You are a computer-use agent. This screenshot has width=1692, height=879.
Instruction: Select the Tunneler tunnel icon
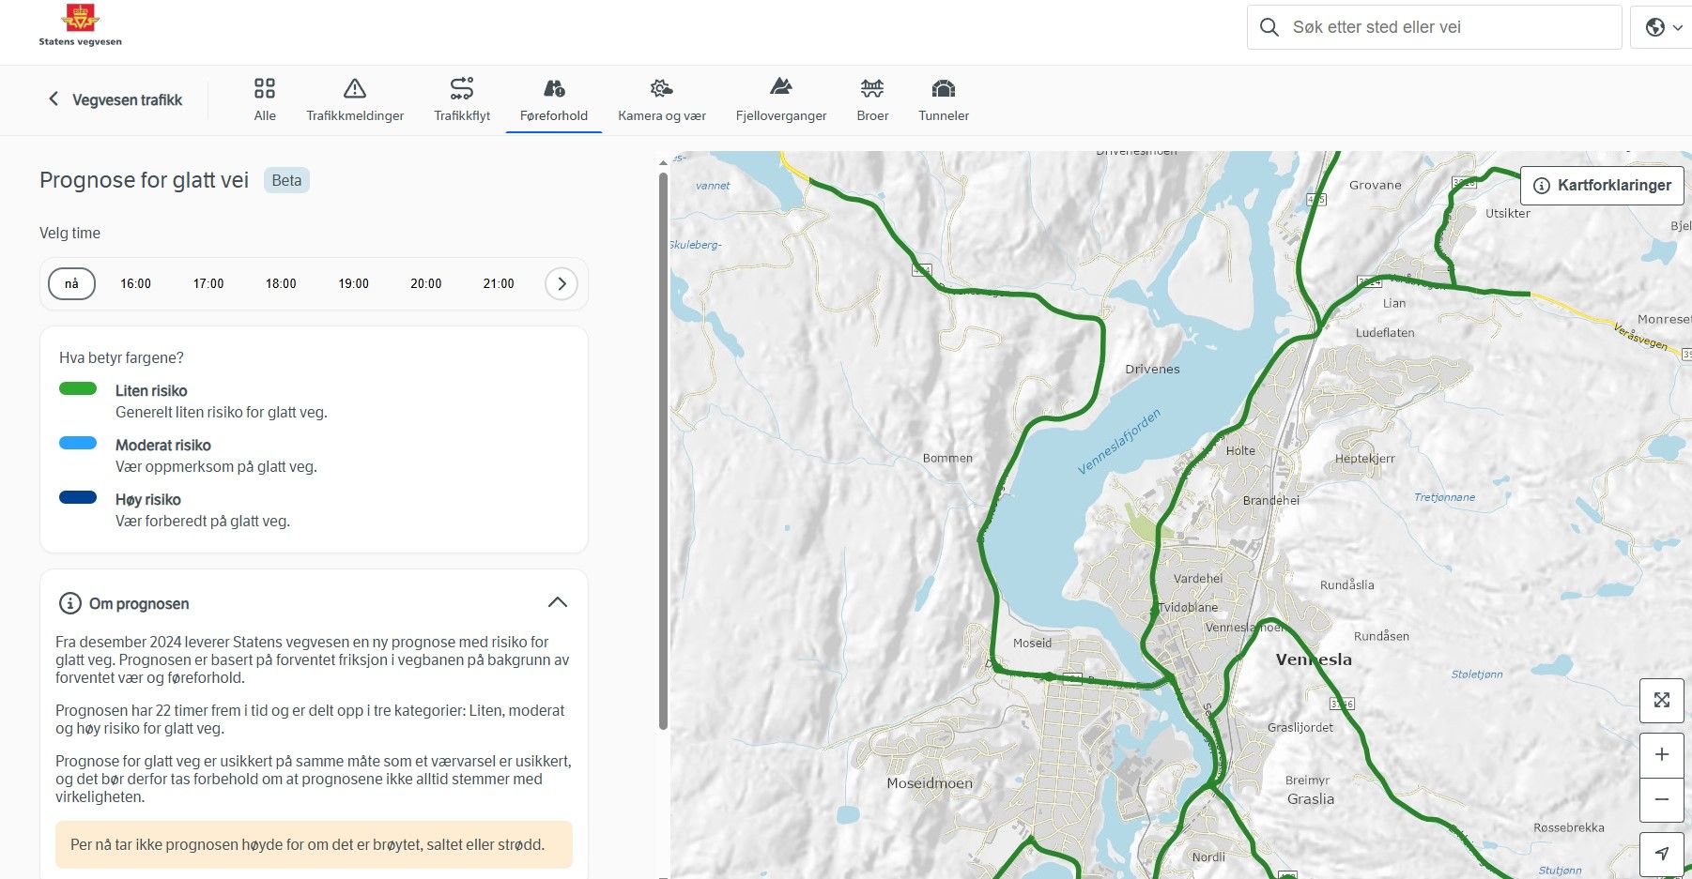coord(943,89)
